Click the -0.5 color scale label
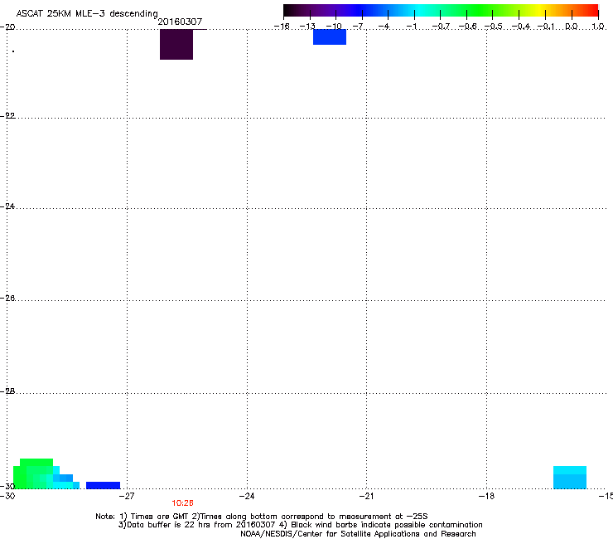613x539 pixels. (x=494, y=27)
